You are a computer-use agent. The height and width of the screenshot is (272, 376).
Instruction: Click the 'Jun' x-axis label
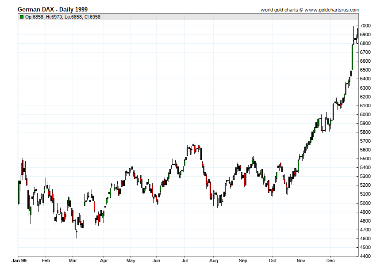(156, 261)
